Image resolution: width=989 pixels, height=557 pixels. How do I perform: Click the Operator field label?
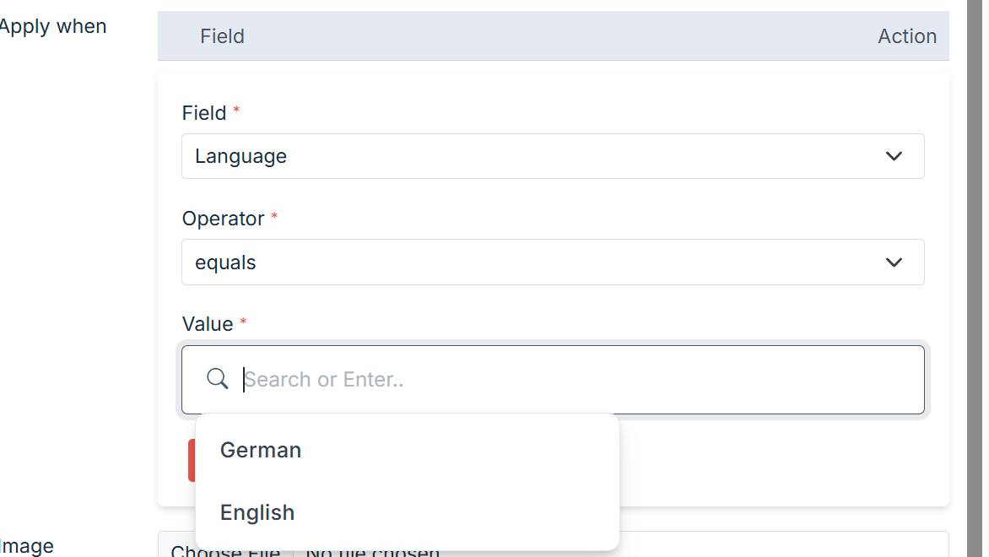click(x=223, y=219)
